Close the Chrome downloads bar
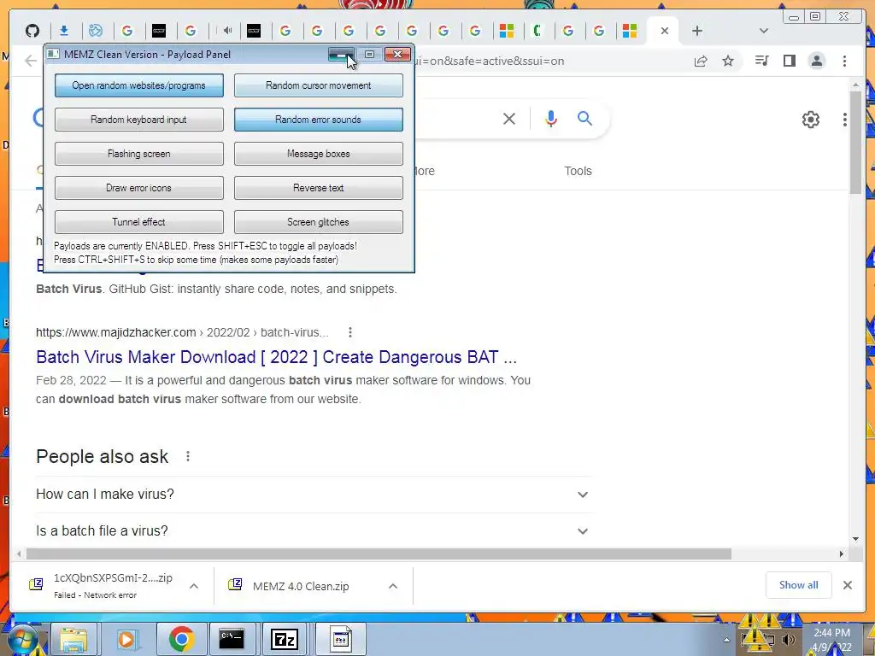Screen dimensions: 875x656 click(847, 584)
